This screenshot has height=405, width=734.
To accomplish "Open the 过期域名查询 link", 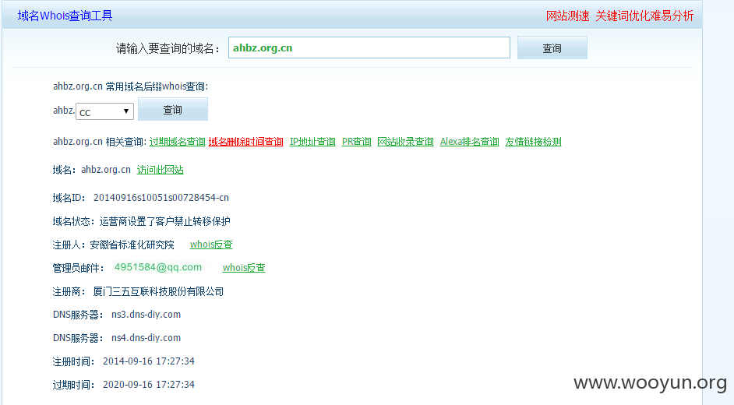I will [178, 142].
